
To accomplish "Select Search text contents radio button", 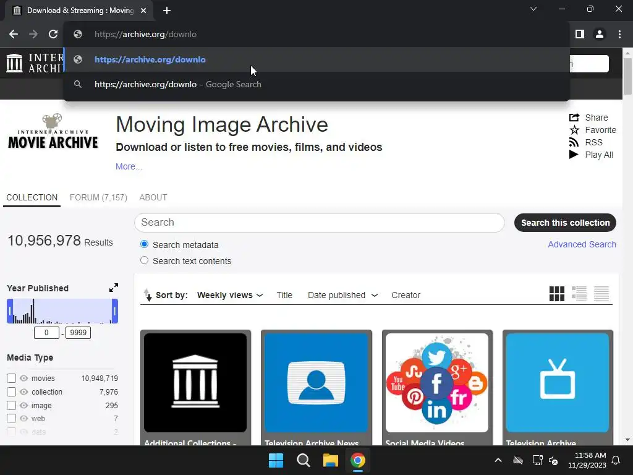I will [144, 260].
